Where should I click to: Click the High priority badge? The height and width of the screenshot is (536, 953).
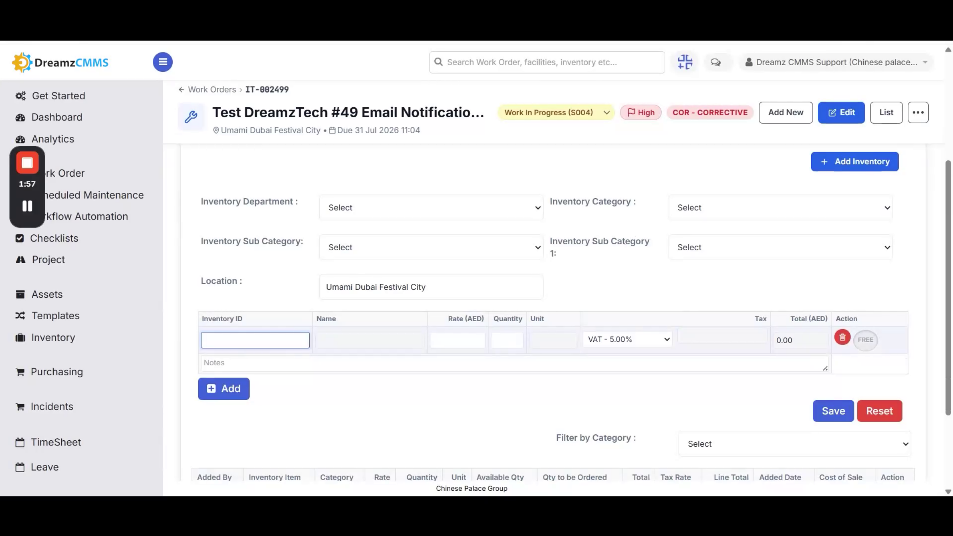(x=640, y=113)
